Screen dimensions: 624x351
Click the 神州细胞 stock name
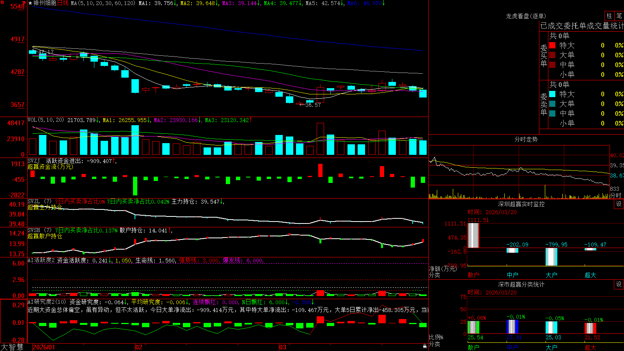(45, 3)
